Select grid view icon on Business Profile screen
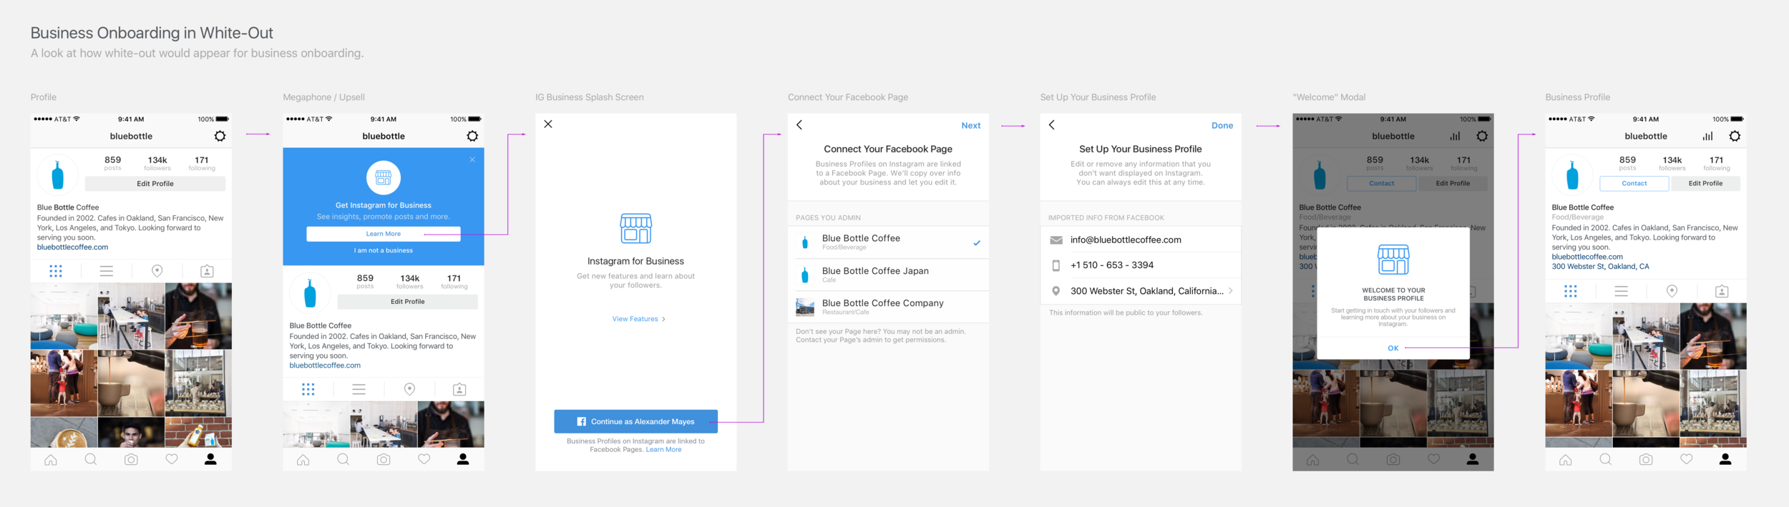 tap(1571, 291)
